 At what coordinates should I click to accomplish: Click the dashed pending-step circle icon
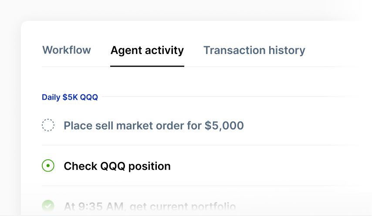pos(48,126)
